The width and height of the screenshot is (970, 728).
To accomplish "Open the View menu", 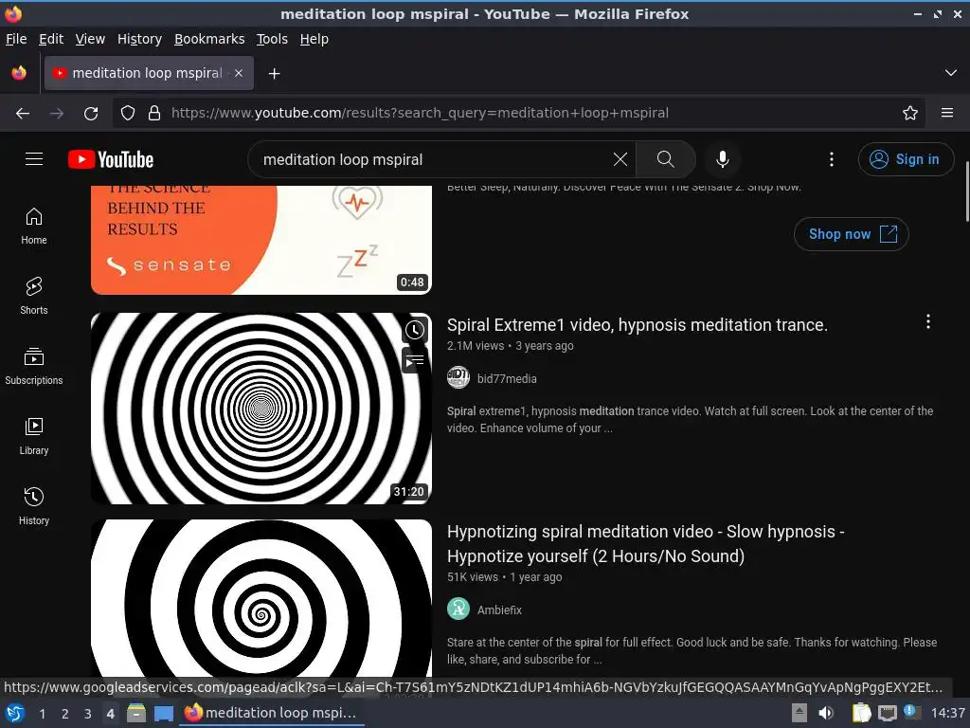I will tap(90, 39).
